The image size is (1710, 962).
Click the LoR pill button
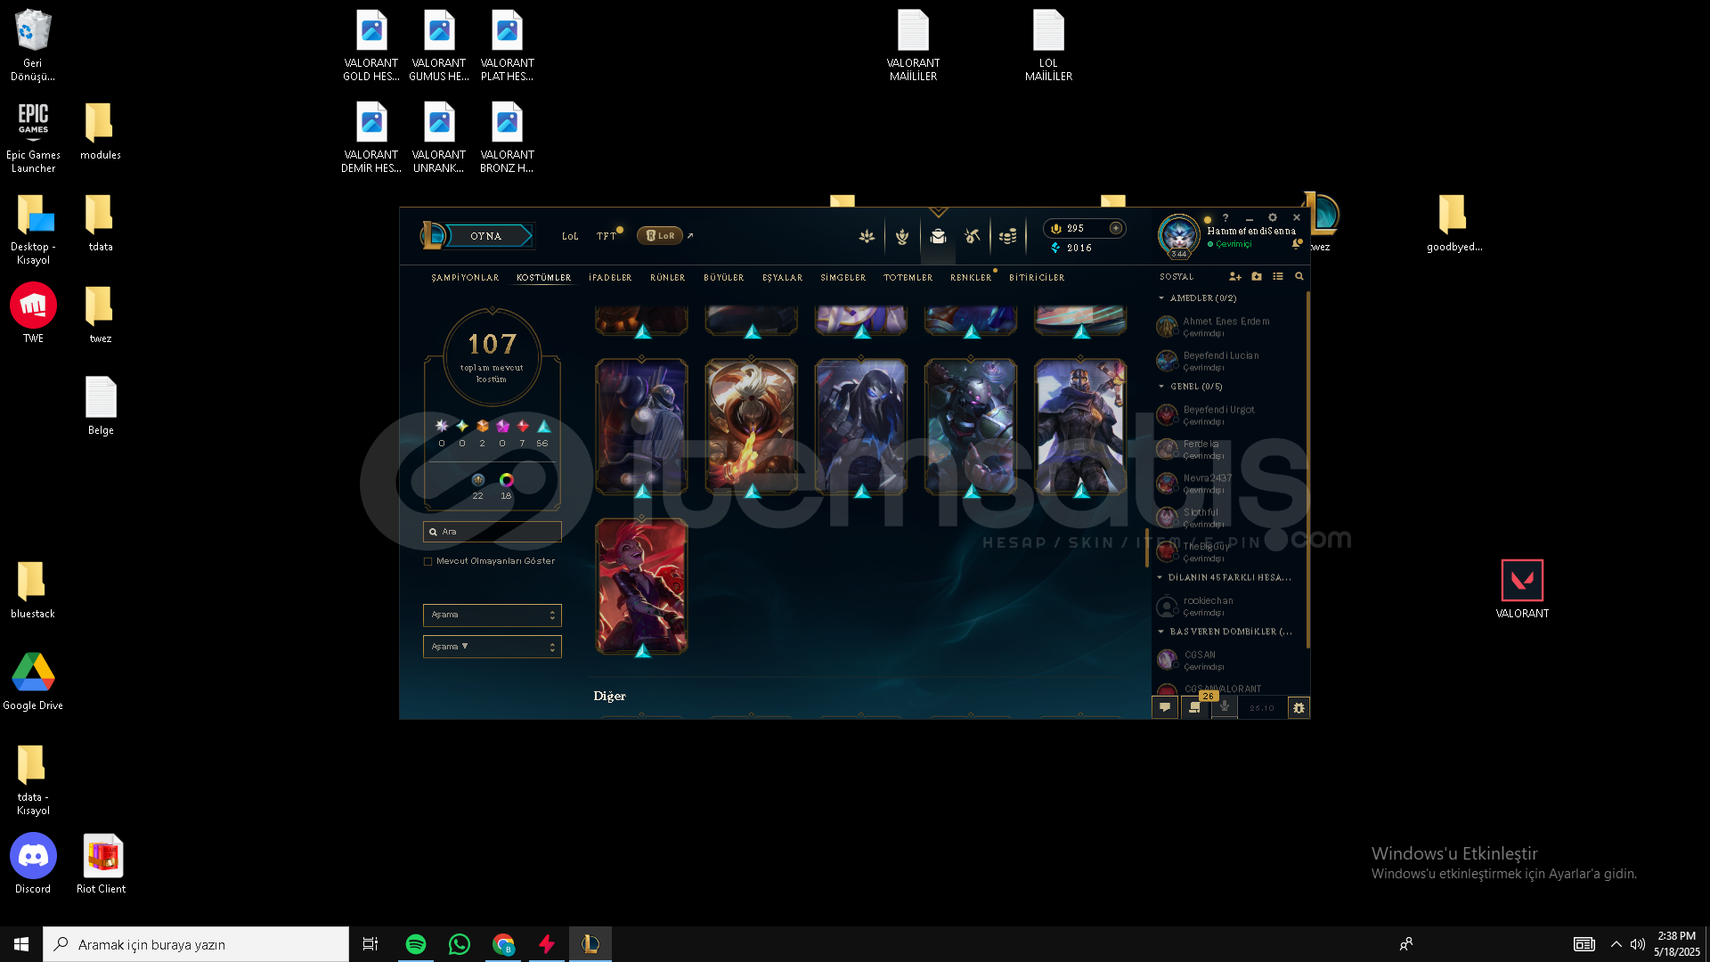pyautogui.click(x=660, y=236)
